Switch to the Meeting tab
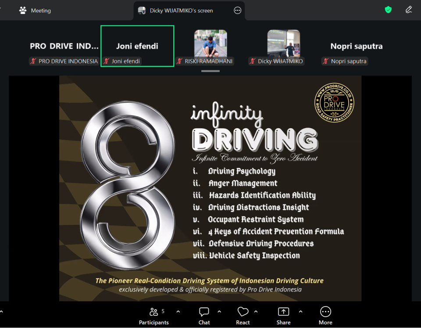The image size is (421, 328). point(35,10)
